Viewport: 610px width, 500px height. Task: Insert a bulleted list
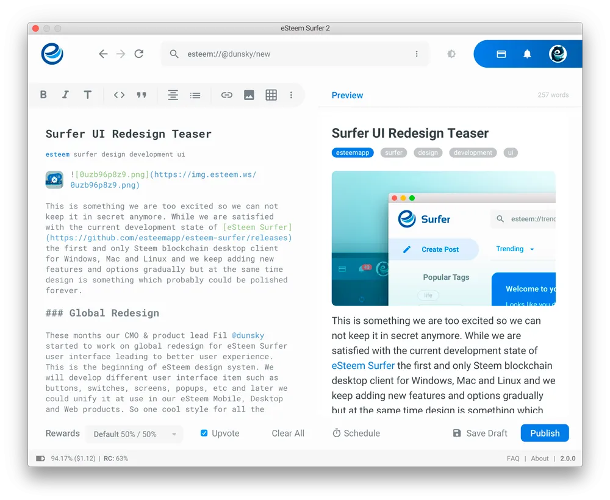pyautogui.click(x=195, y=95)
